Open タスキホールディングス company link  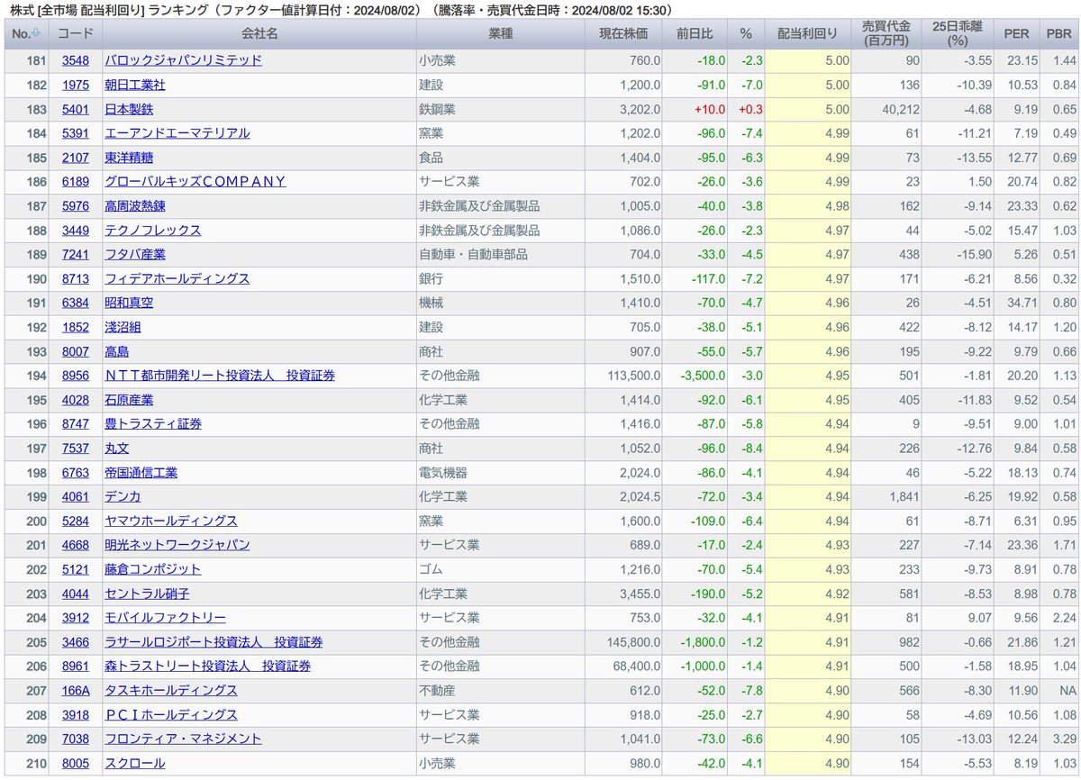pyautogui.click(x=171, y=692)
